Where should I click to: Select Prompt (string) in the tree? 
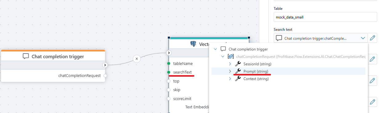pyautogui.click(x=256, y=71)
